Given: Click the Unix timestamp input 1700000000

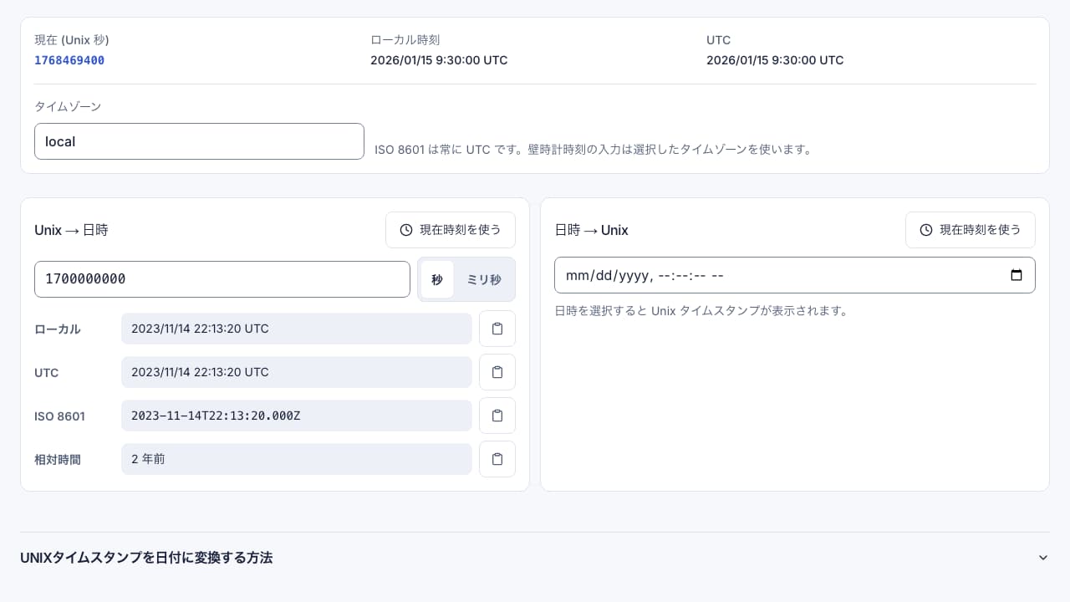Looking at the screenshot, I should (222, 279).
